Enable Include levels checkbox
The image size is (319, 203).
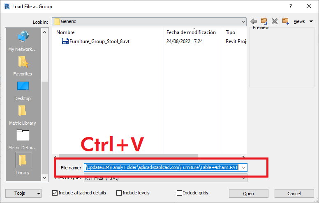point(119,193)
